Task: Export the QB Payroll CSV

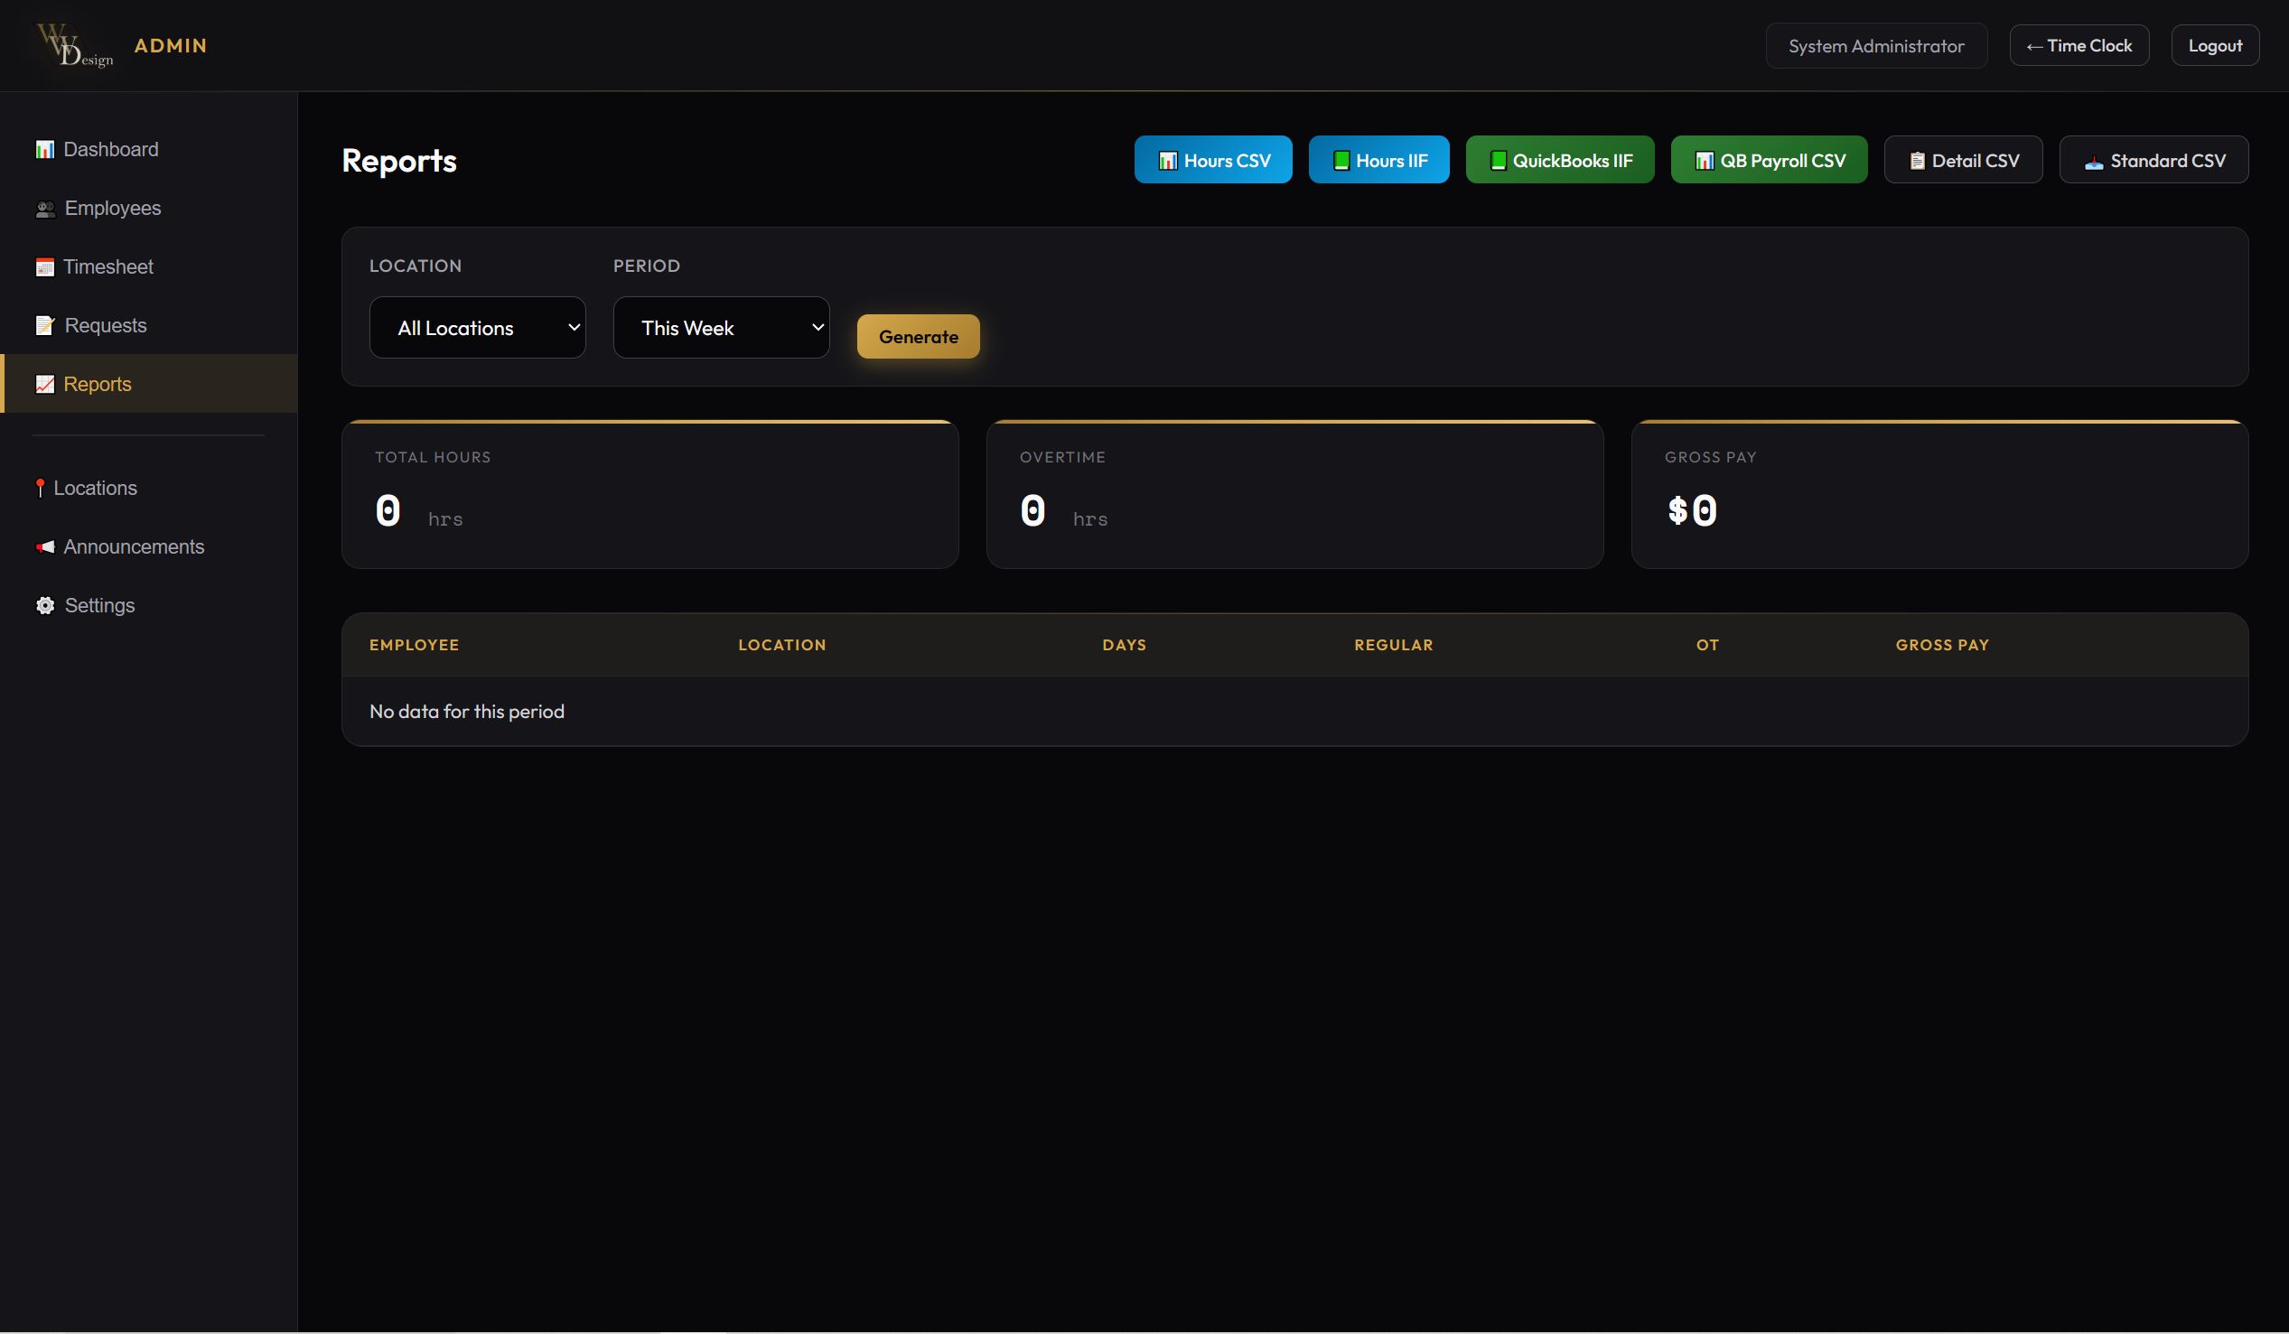Action: click(x=1768, y=161)
